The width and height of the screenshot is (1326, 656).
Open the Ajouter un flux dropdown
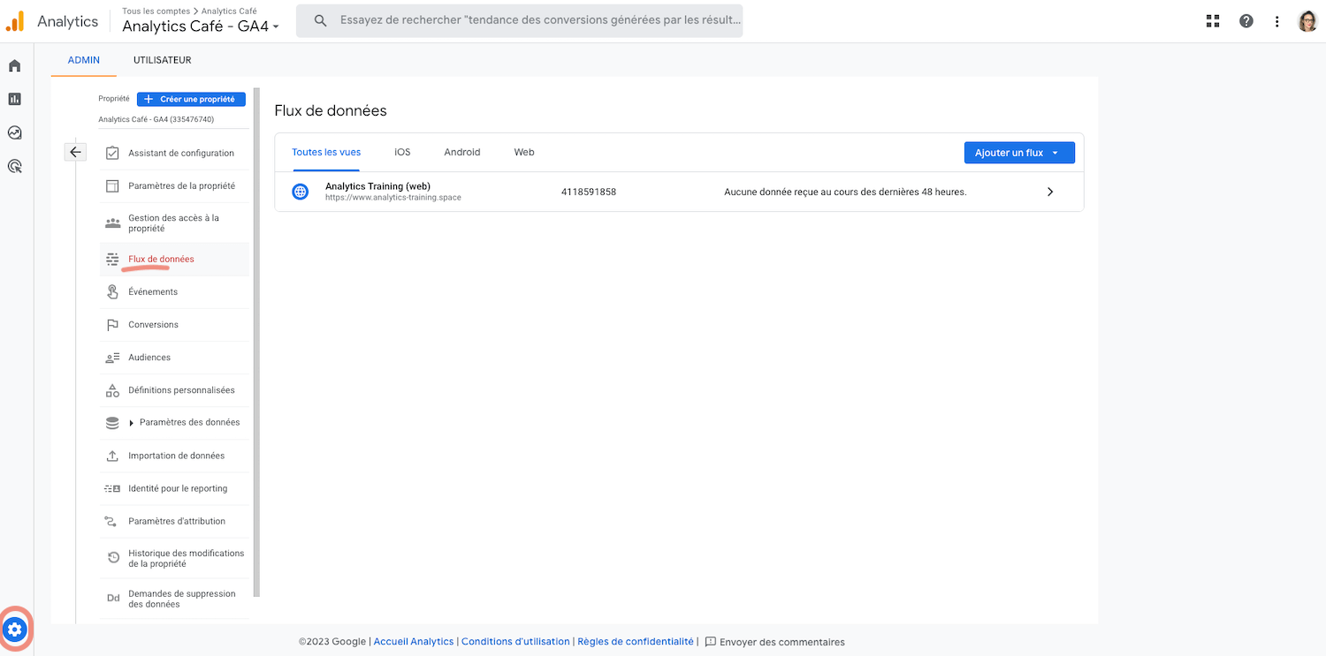coord(1019,153)
